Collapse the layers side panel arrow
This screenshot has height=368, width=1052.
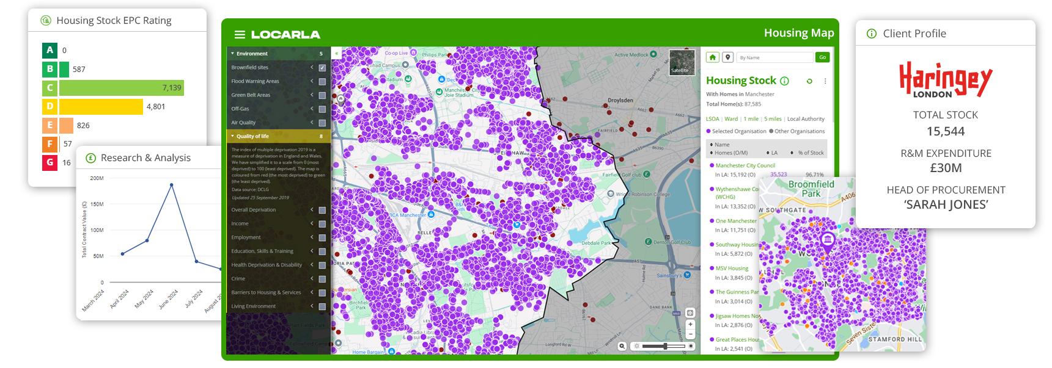[336, 54]
